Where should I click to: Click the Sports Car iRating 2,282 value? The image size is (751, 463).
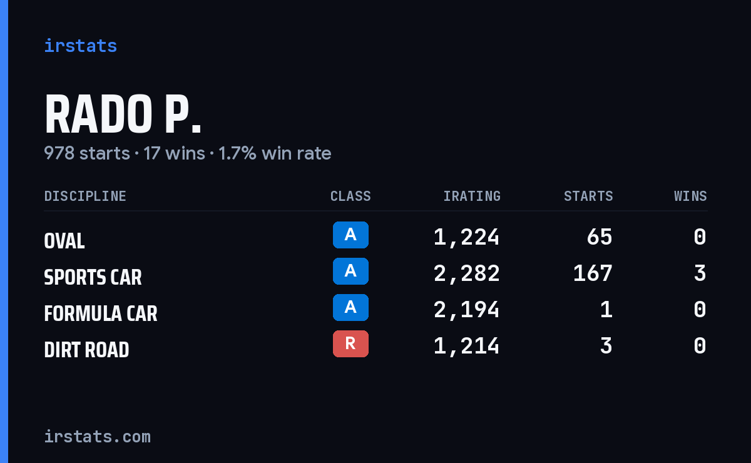(467, 273)
